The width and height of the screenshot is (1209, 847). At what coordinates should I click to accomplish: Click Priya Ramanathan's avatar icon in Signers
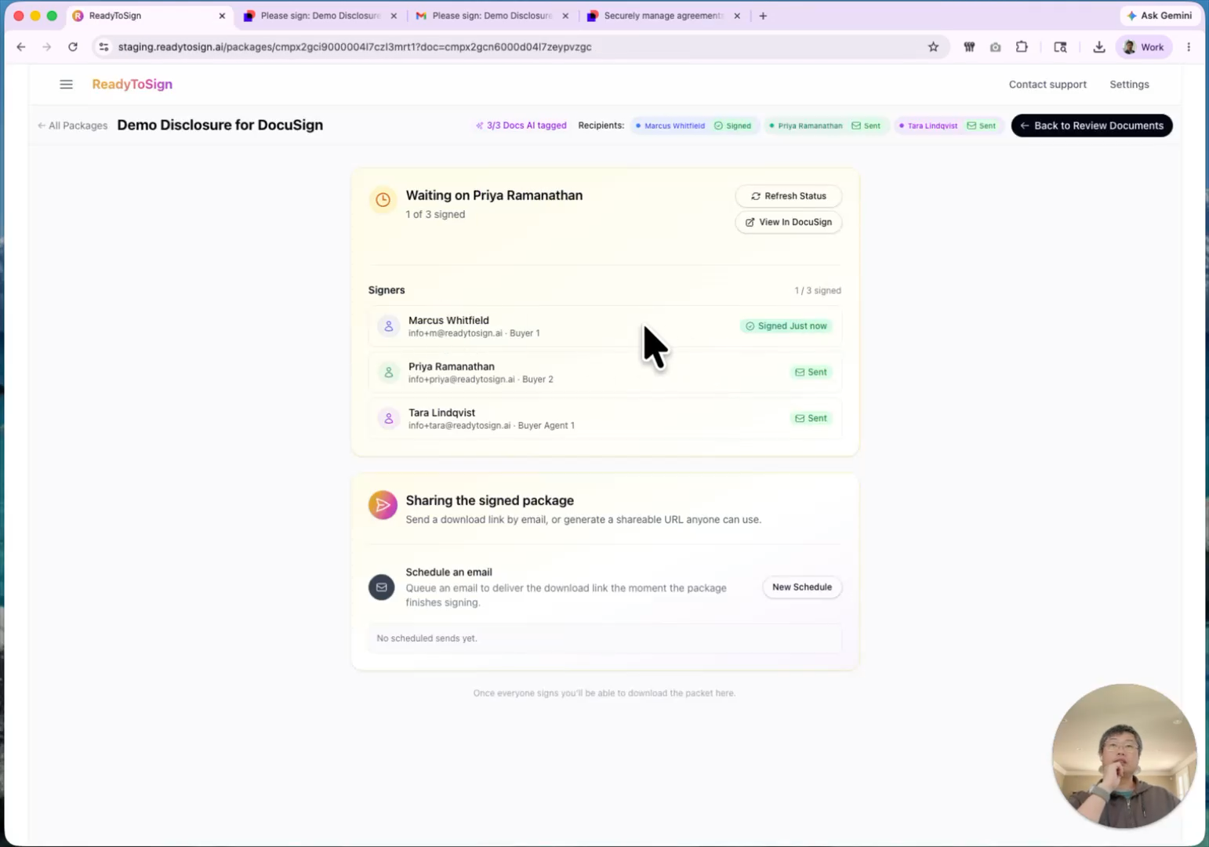388,373
